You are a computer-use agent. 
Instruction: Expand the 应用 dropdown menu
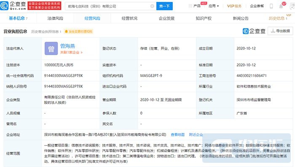214,6
